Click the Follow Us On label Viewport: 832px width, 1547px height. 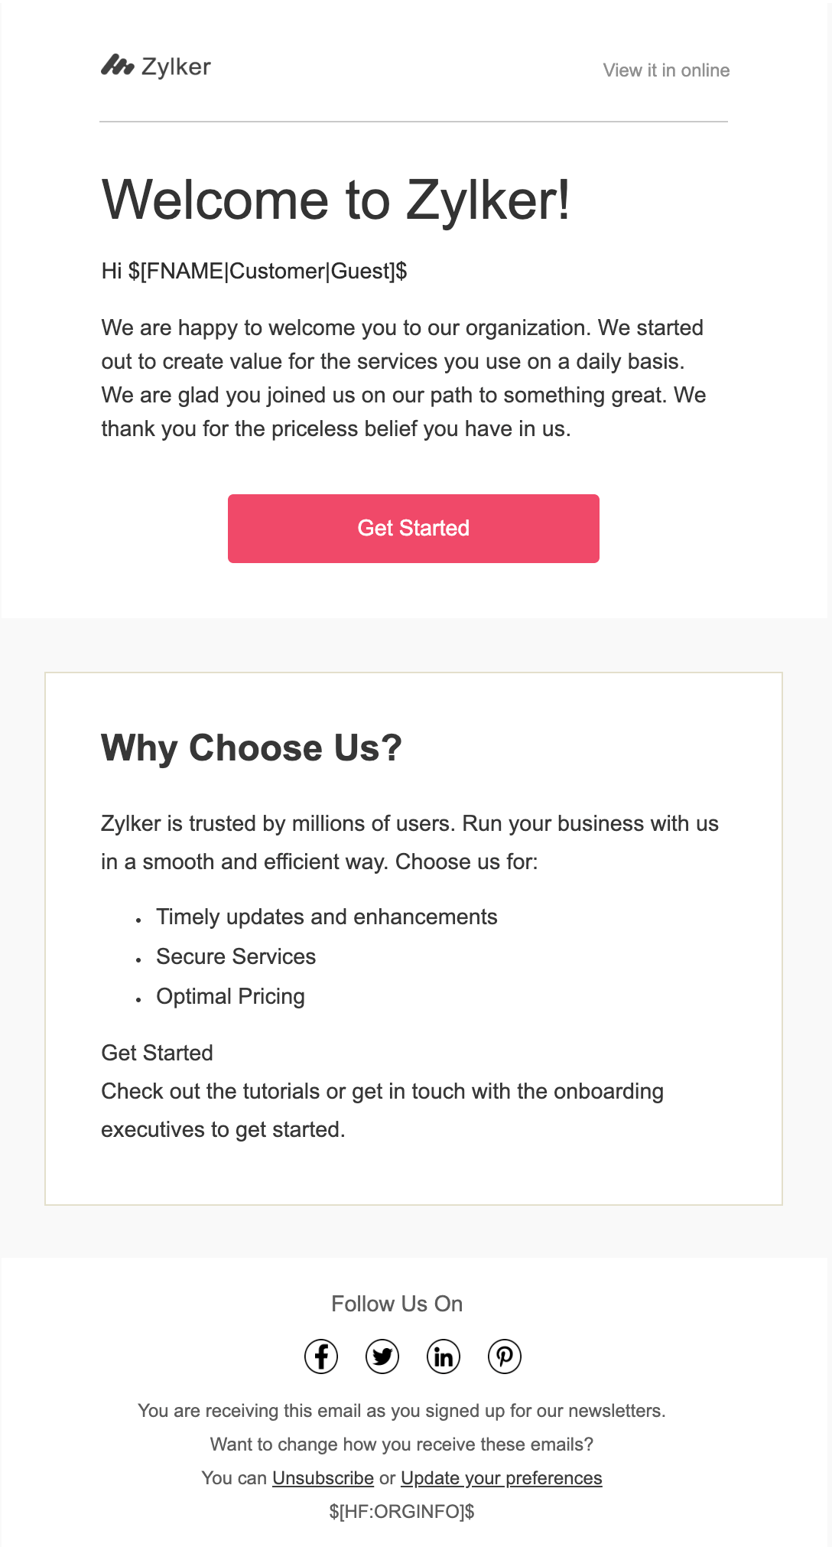(397, 1304)
